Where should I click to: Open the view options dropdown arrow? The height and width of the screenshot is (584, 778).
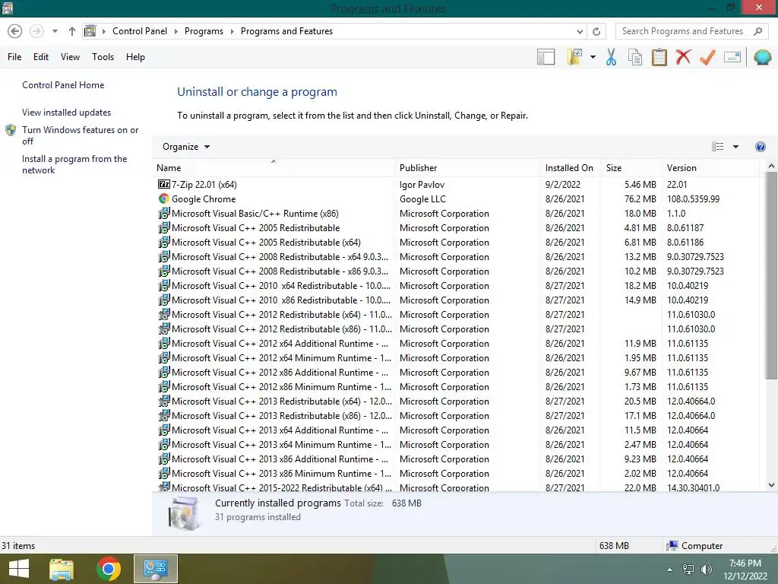pos(735,147)
